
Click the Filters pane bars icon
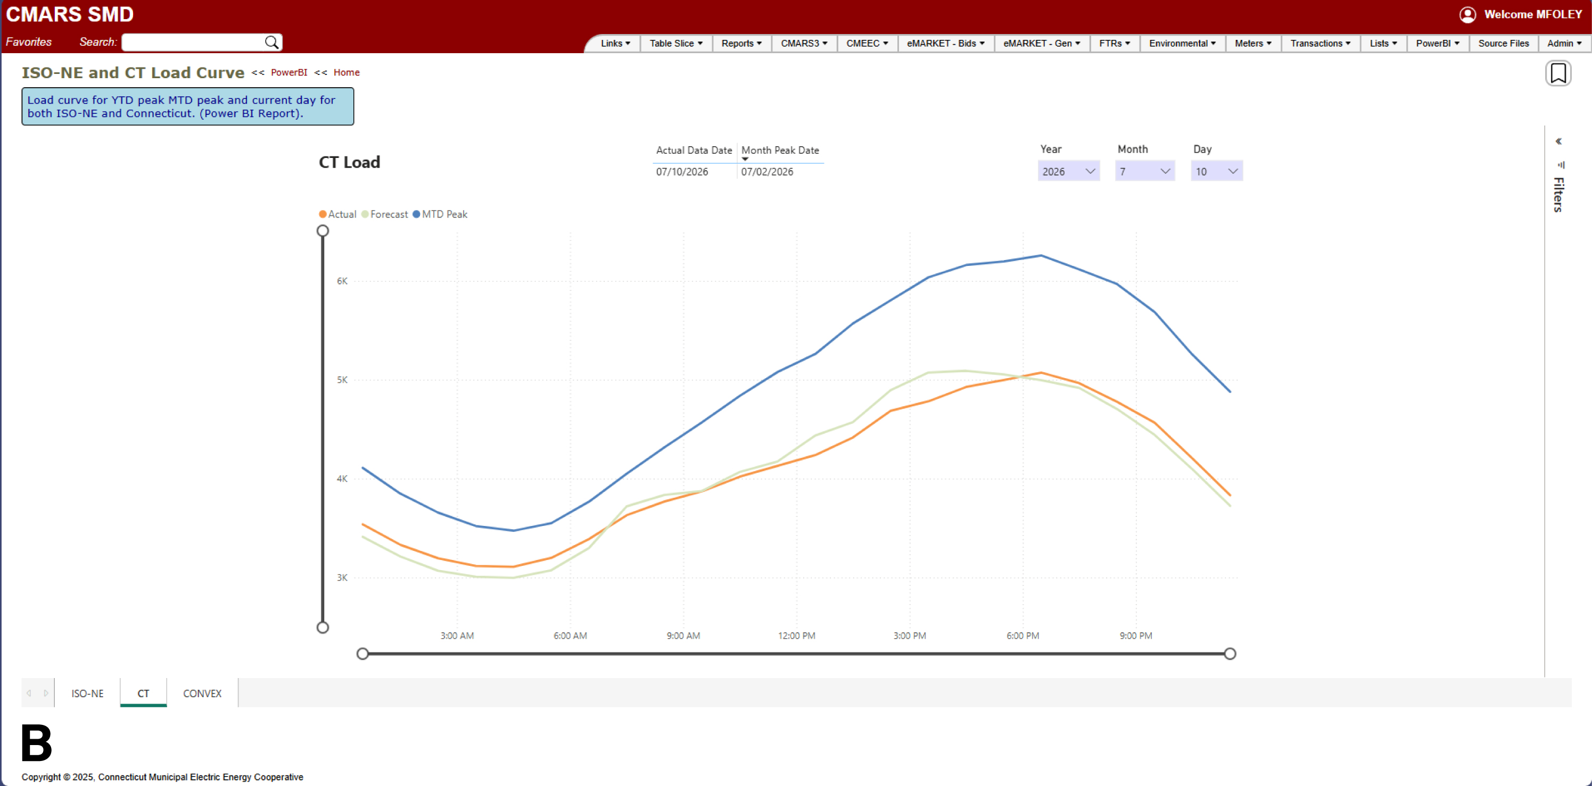tap(1561, 165)
